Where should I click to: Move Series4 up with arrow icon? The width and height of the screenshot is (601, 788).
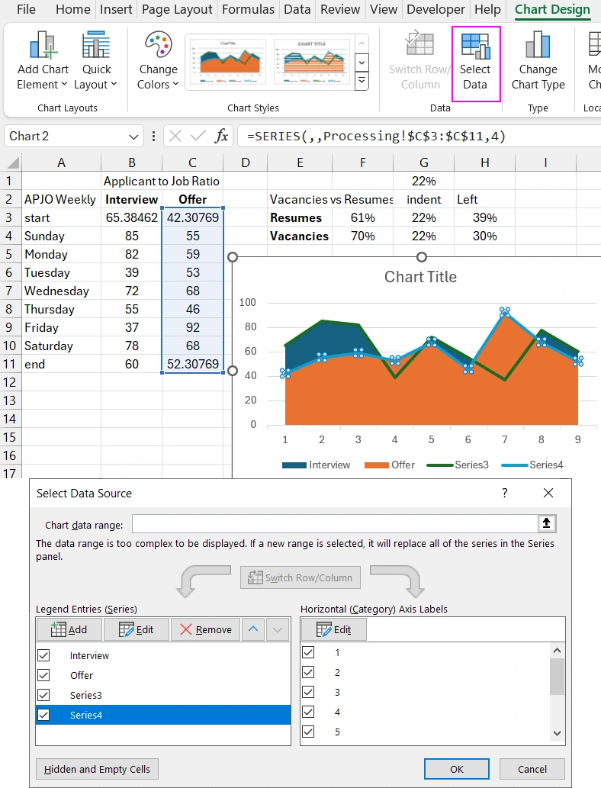click(x=254, y=629)
